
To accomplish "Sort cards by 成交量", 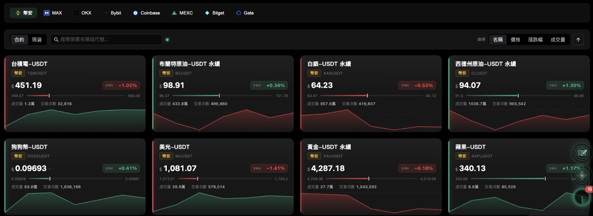I will point(558,40).
